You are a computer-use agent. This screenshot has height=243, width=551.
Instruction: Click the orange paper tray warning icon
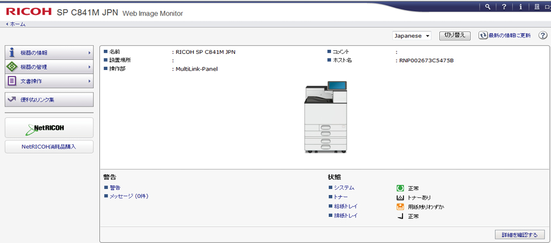(x=401, y=207)
